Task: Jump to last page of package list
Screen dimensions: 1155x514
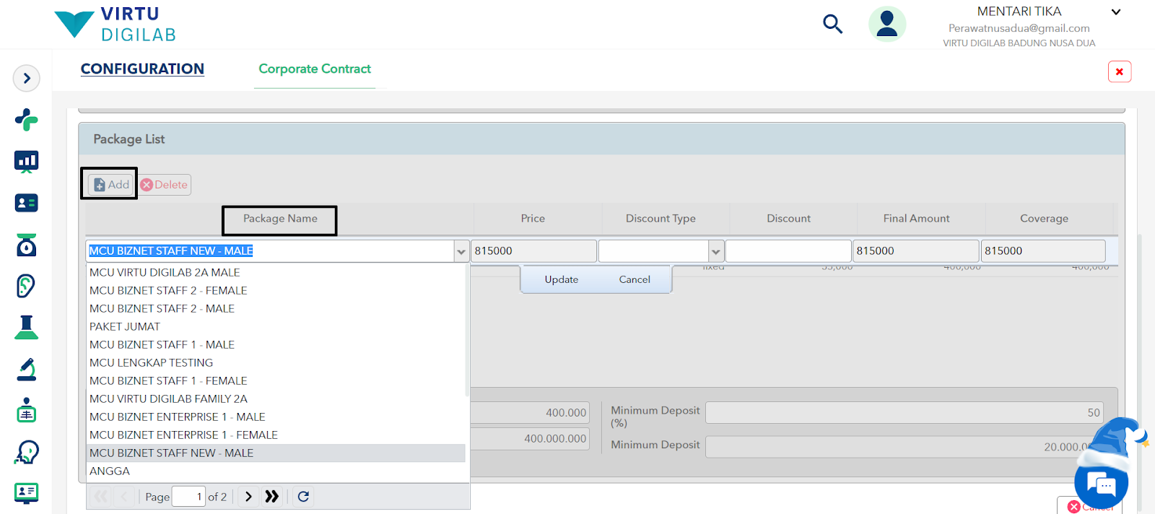Action: (x=271, y=496)
